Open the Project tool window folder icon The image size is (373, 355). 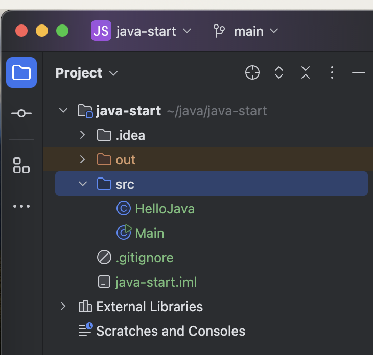21,72
